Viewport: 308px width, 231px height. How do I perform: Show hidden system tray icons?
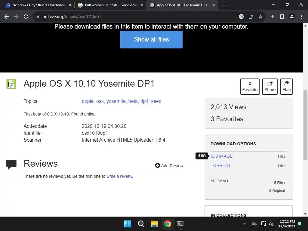244,224
